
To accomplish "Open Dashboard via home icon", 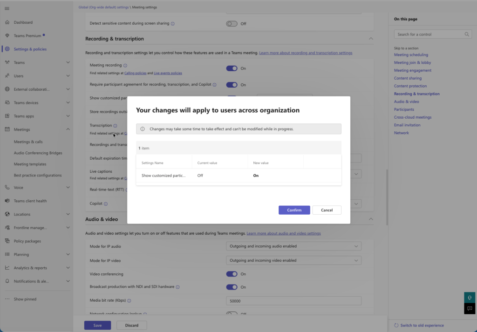I will point(7,22).
